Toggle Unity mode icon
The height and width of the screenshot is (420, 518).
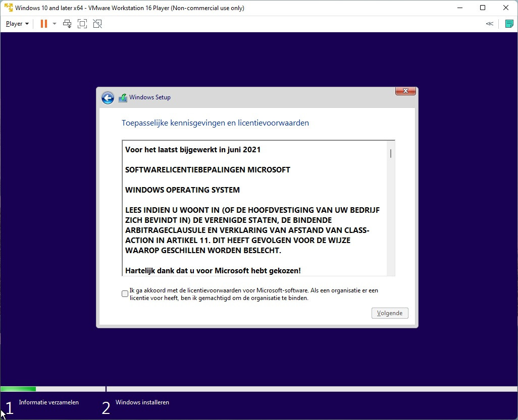(x=97, y=24)
